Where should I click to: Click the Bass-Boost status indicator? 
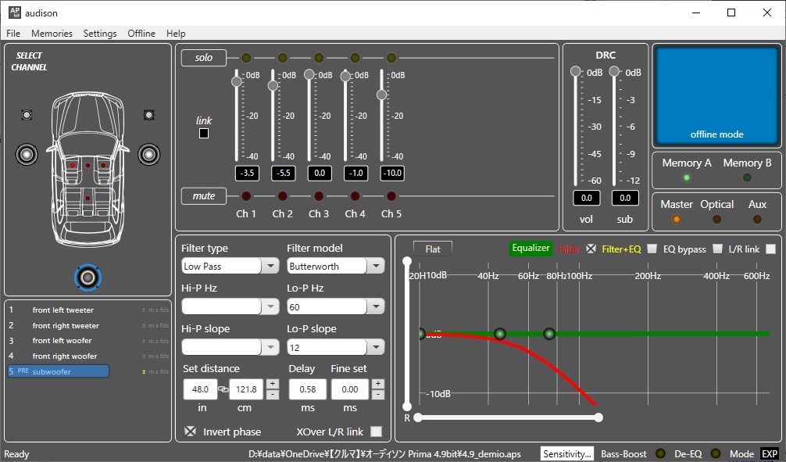pos(660,453)
